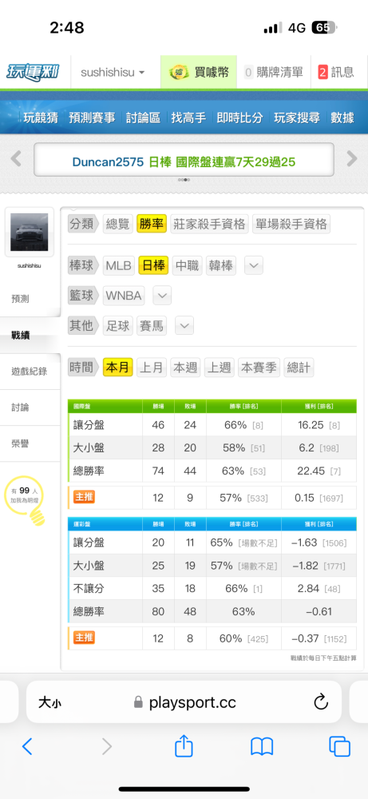The image size is (368, 799).
Task: Open Duncan2575 announcement link
Action: 184,162
